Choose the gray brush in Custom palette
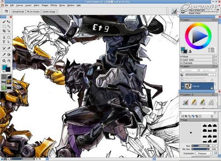 point(211,102)
